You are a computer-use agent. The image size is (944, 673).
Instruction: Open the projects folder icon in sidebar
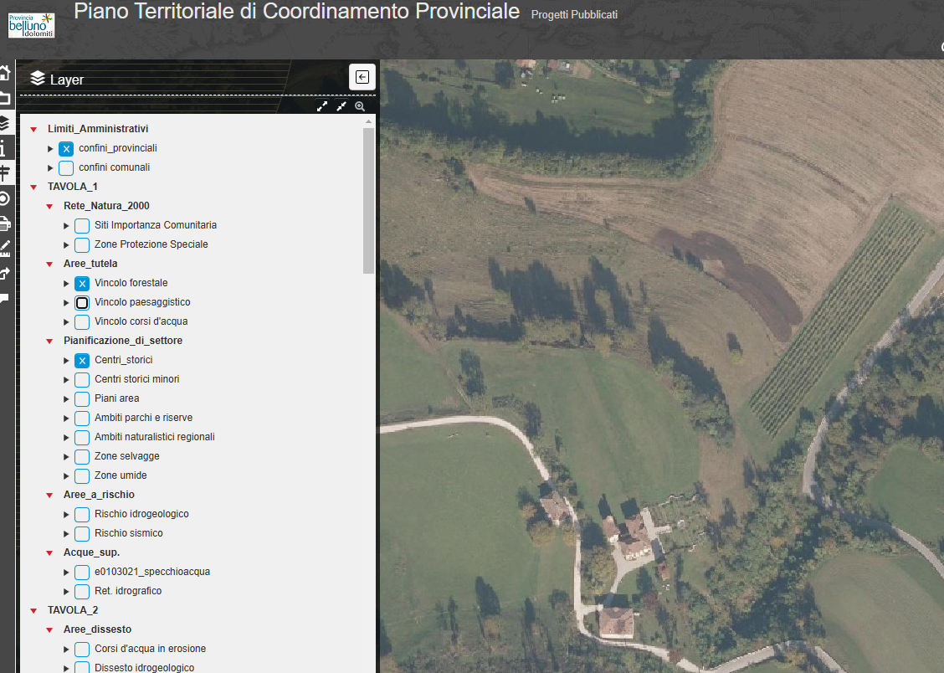click(x=5, y=98)
